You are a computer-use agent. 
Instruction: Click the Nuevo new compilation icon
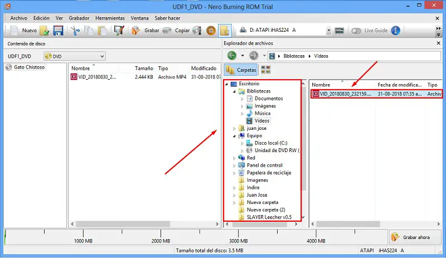(x=14, y=30)
